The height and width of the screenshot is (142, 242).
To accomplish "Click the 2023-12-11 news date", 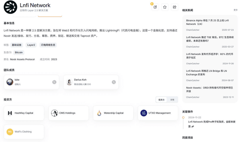I will (x=228, y=97).
